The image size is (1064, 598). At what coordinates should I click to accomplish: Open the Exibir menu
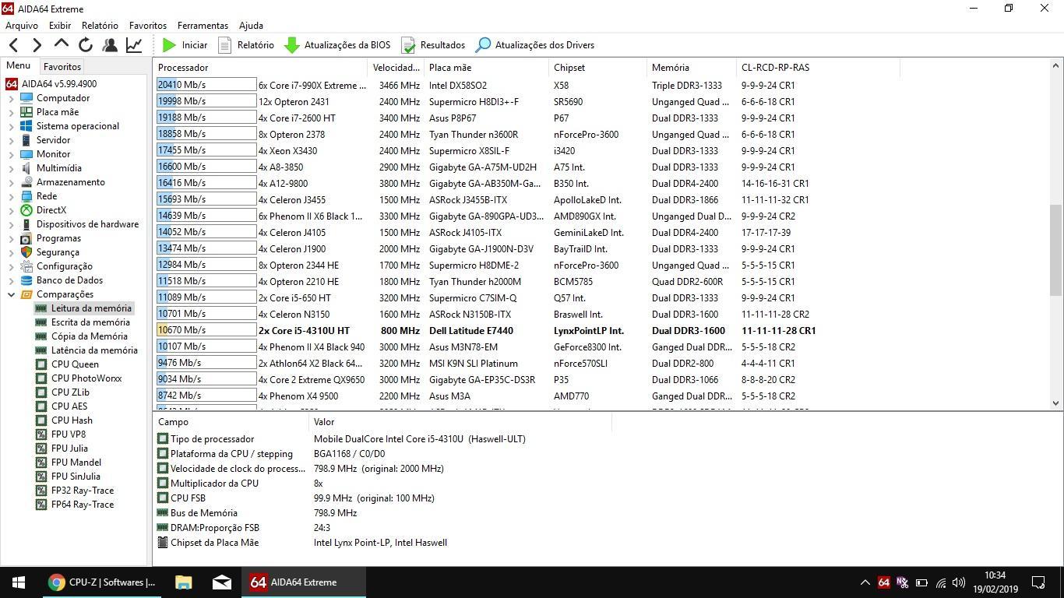coord(60,26)
